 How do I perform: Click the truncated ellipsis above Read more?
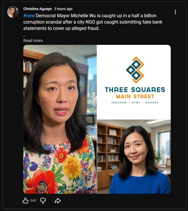24,36
